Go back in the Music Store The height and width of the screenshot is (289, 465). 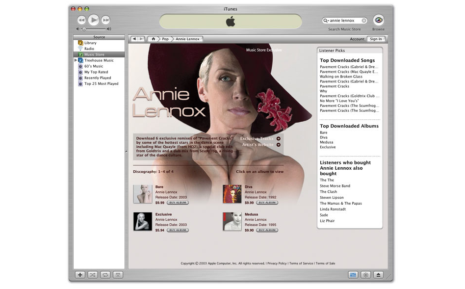pyautogui.click(x=134, y=39)
